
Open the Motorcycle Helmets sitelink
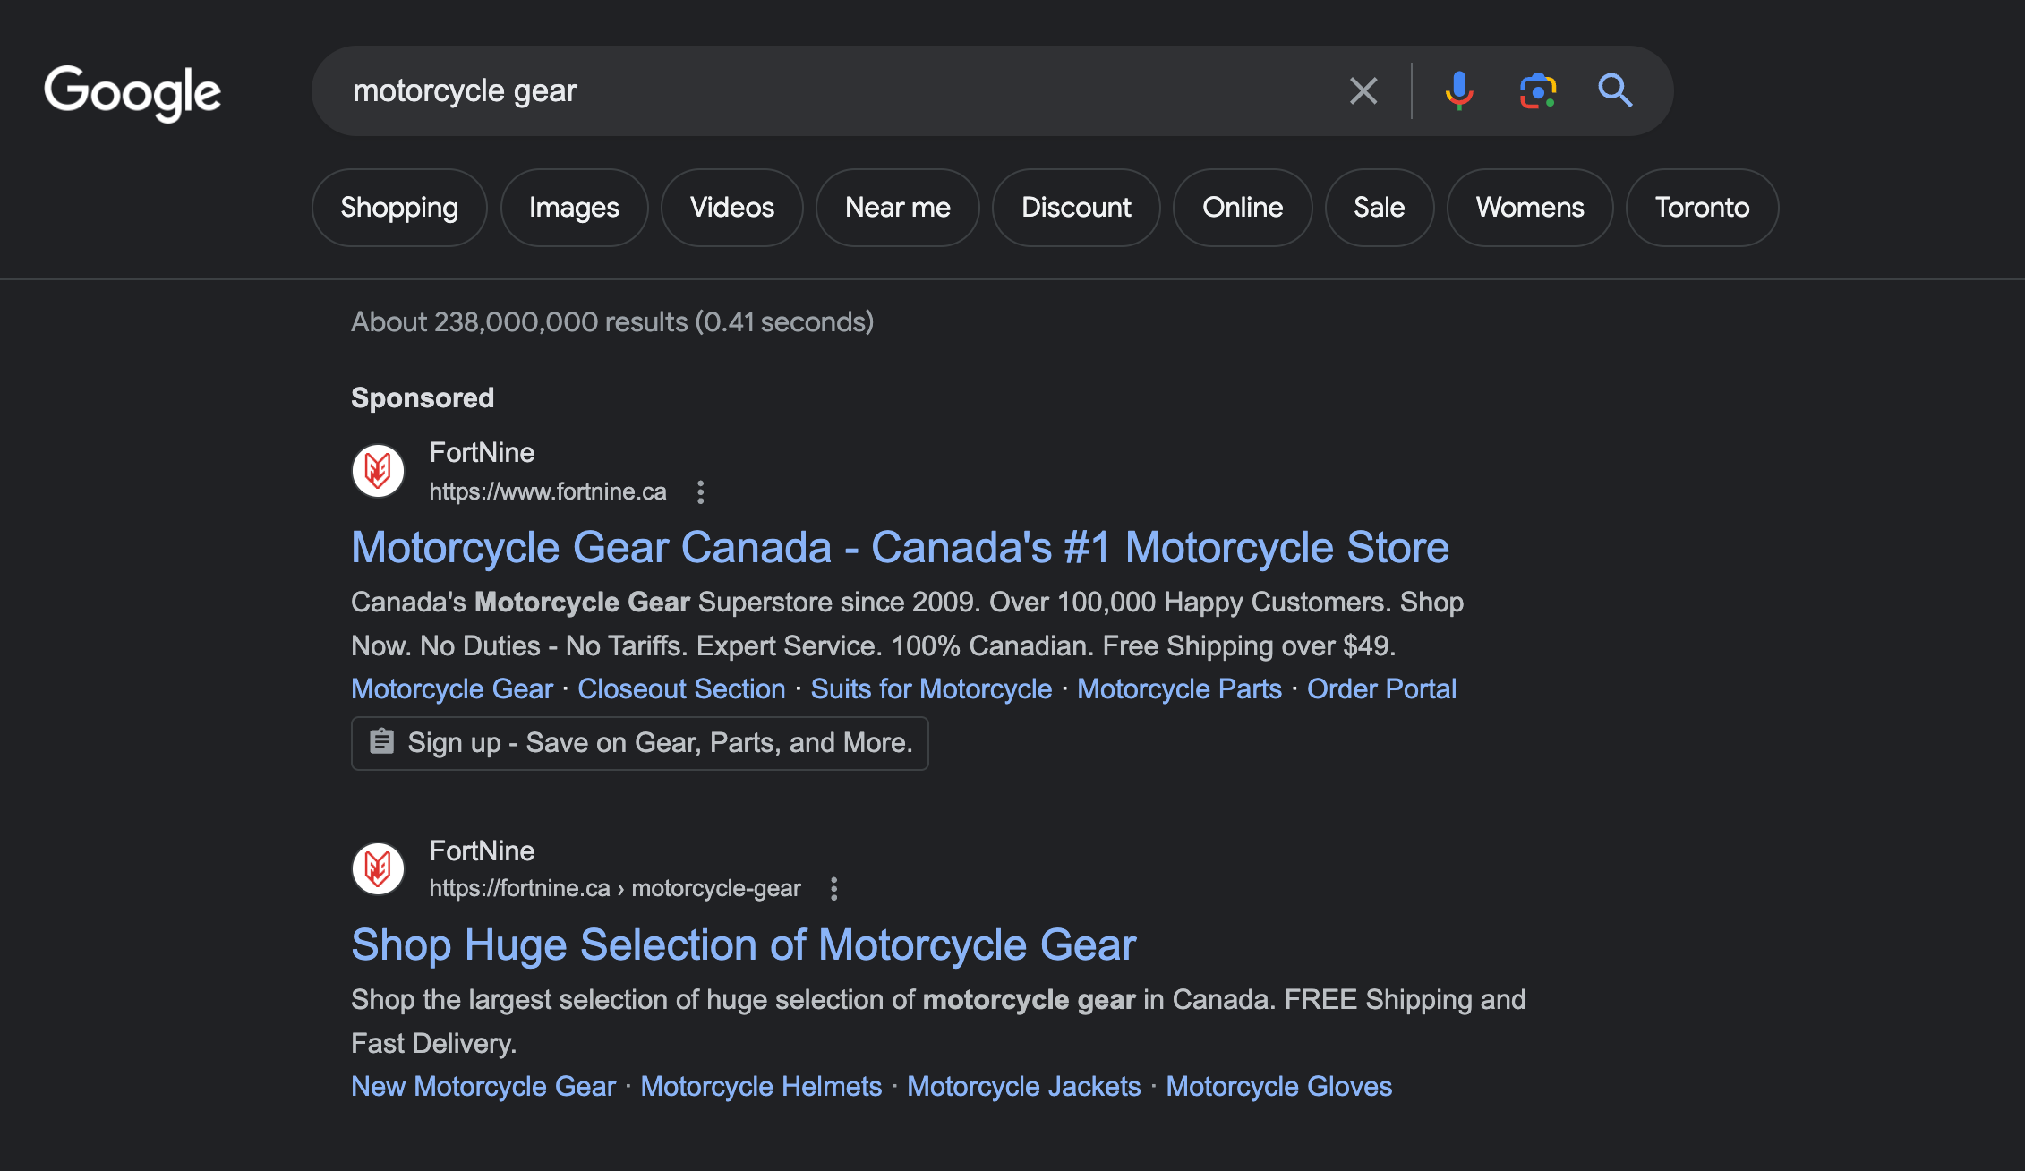761,1086
